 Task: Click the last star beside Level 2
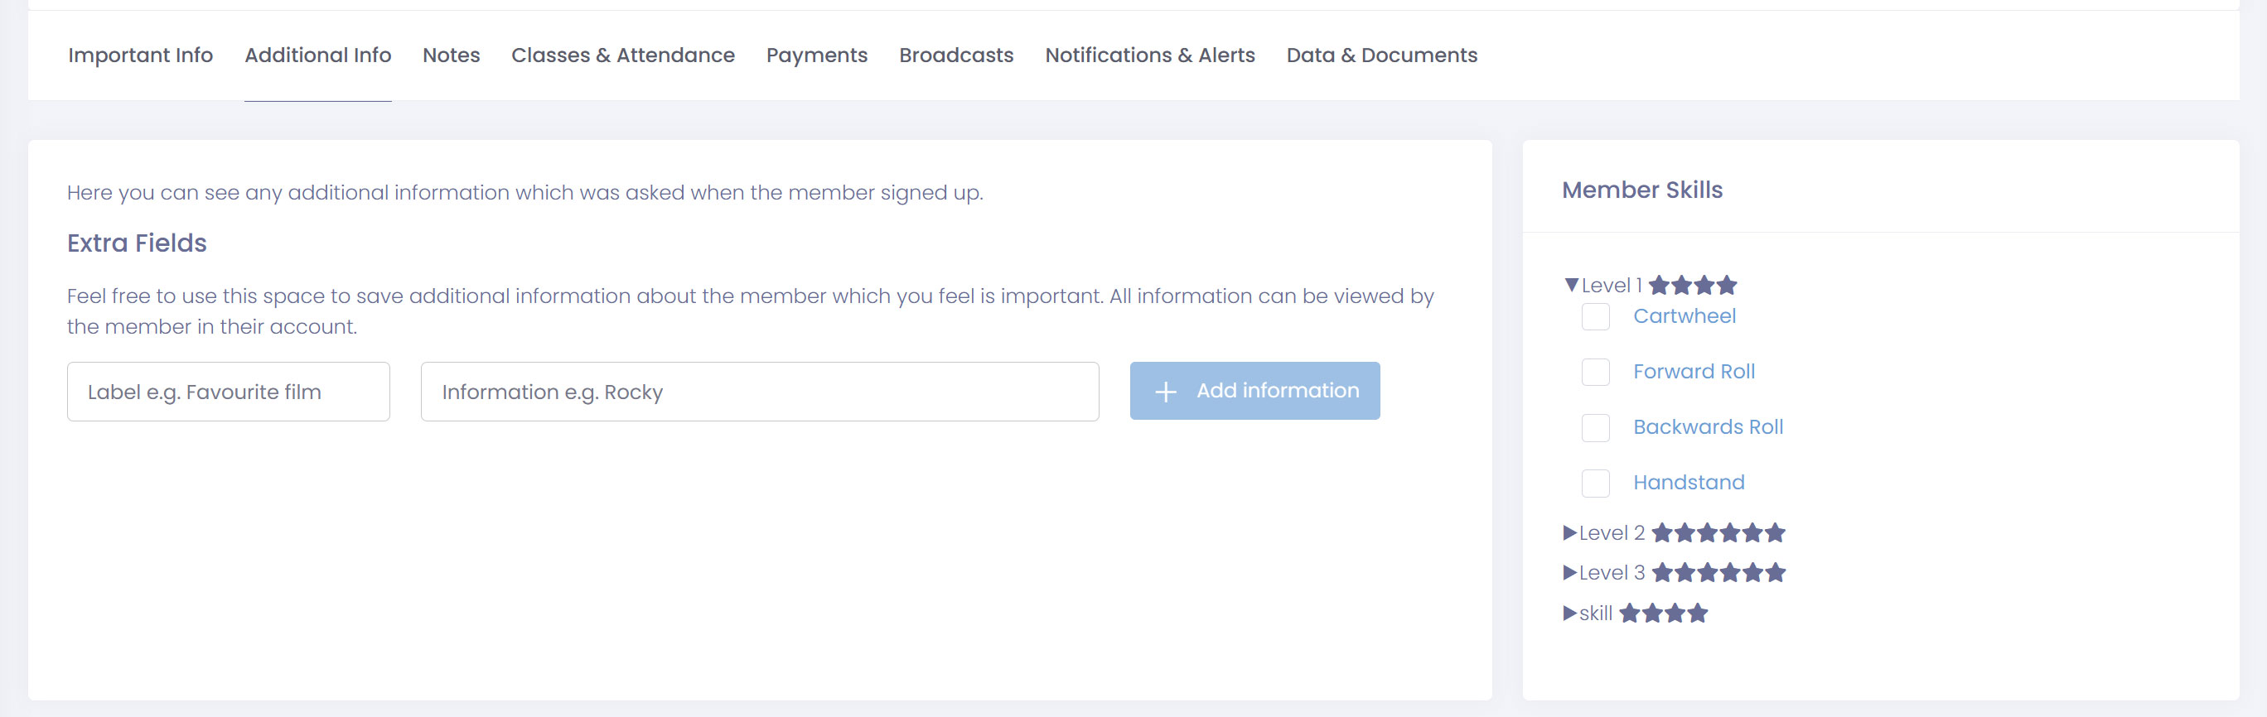[1775, 532]
